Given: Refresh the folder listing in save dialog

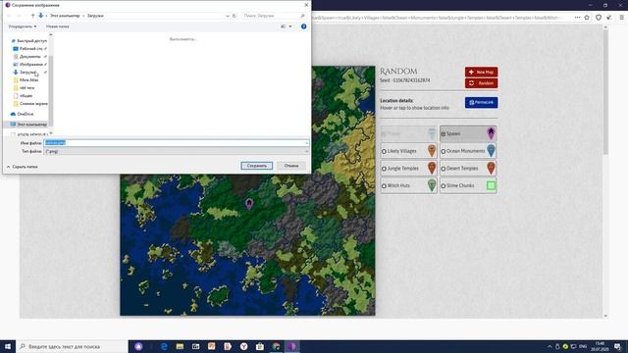Looking at the screenshot, I should 235,16.
